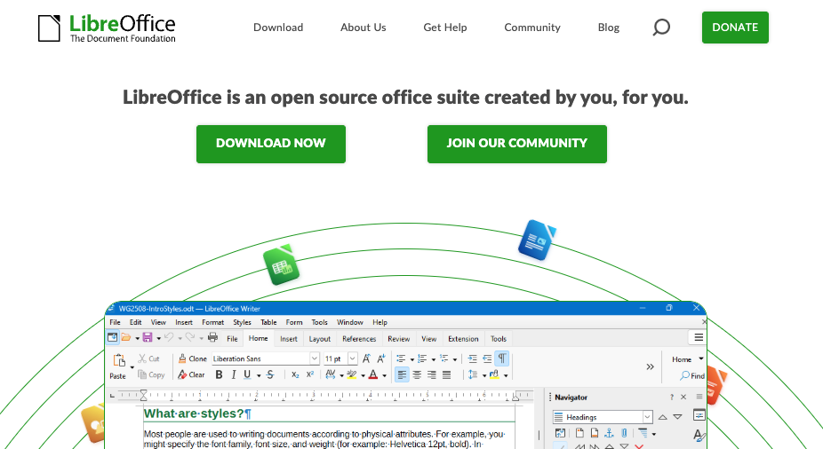Click the Increase indent icon
Image resolution: width=823 pixels, height=449 pixels.
click(x=473, y=358)
